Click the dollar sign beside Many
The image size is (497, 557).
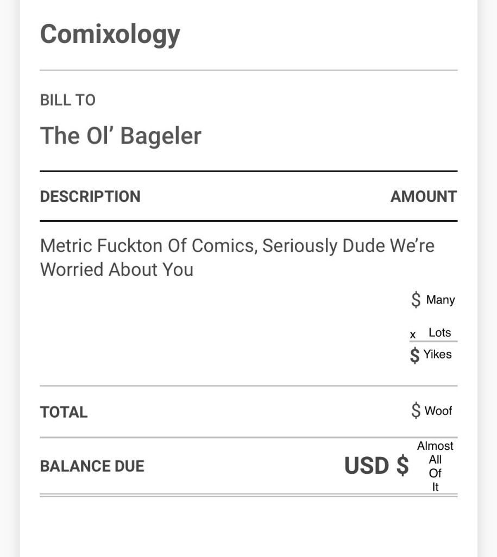(x=416, y=300)
